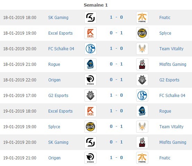Click the 1 - 0 score of Origen vs Fnatic
Screen dimensions: 192x166
(x=116, y=158)
